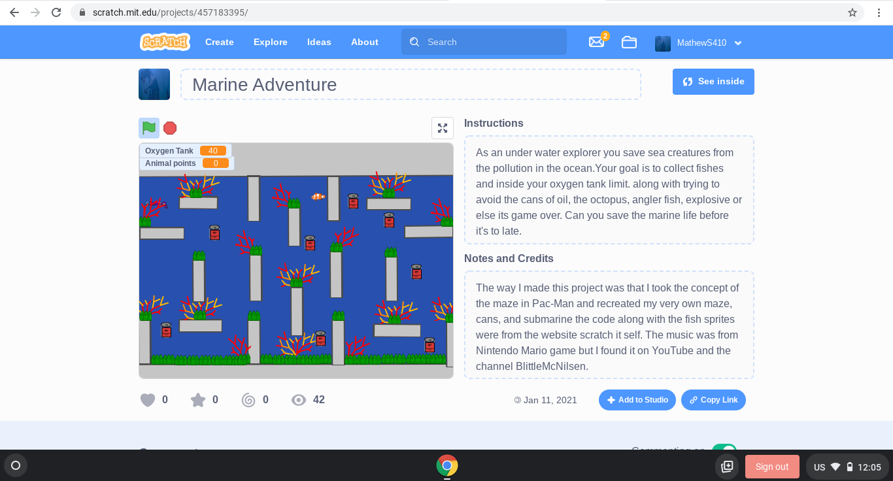Click the view count number 42
This screenshot has height=481, width=893.
[319, 400]
